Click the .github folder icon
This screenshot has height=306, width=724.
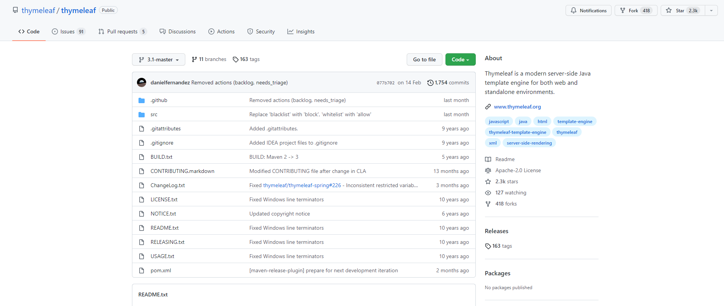(x=142, y=100)
